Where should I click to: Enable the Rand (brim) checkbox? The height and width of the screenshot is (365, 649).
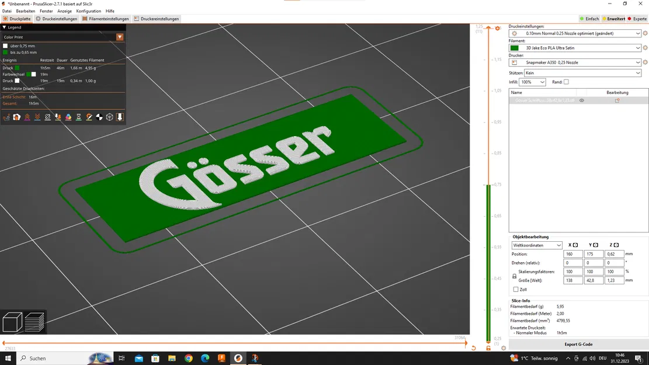pyautogui.click(x=566, y=82)
